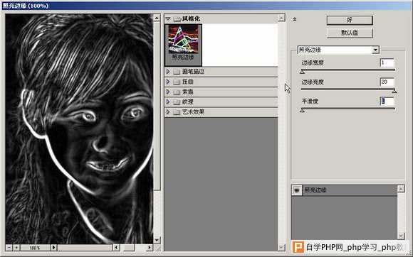Click preview horizontal scroll left arrow

click(116, 247)
